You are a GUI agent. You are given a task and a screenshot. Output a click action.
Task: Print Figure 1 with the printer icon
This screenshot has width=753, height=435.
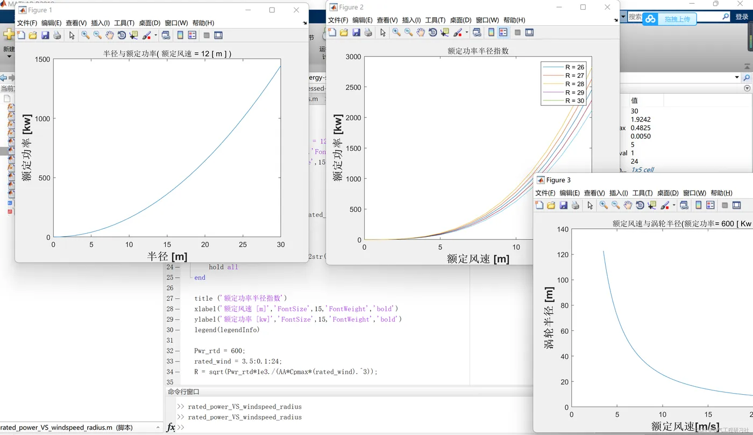[x=57, y=35]
